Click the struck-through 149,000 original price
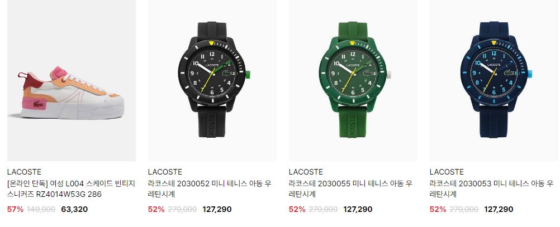Screen dimensions: 560x227 [42, 210]
